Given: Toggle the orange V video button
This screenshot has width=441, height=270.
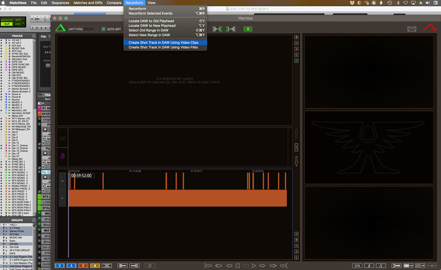Looking at the screenshot, I should 83,266.
